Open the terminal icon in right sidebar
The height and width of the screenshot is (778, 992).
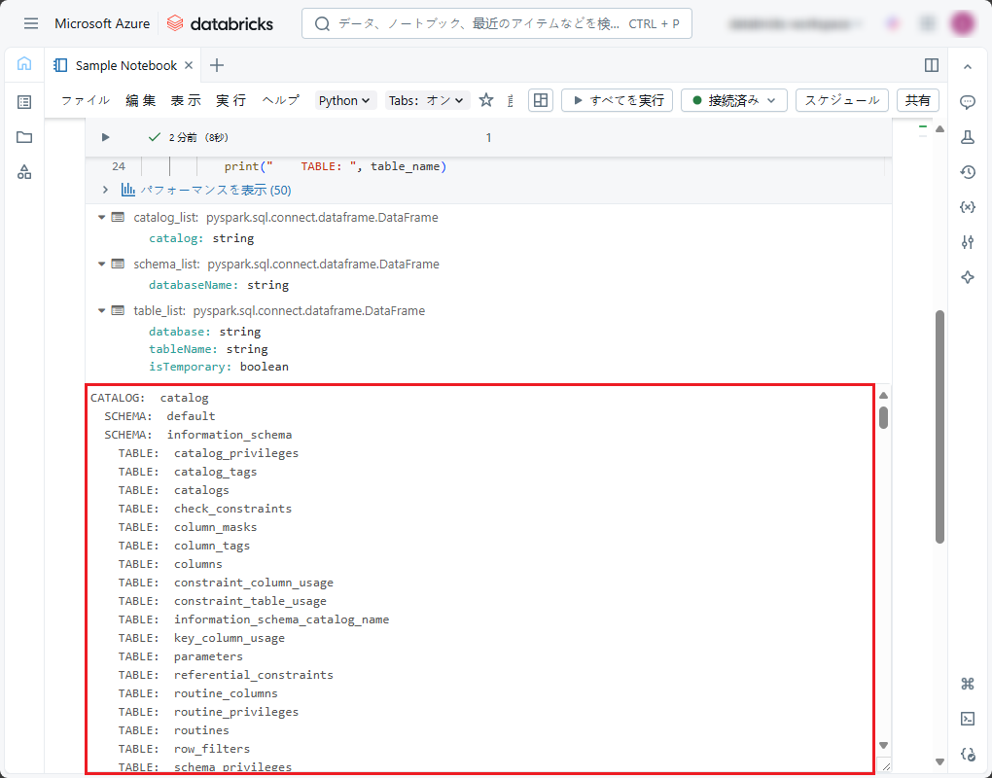[x=967, y=719]
